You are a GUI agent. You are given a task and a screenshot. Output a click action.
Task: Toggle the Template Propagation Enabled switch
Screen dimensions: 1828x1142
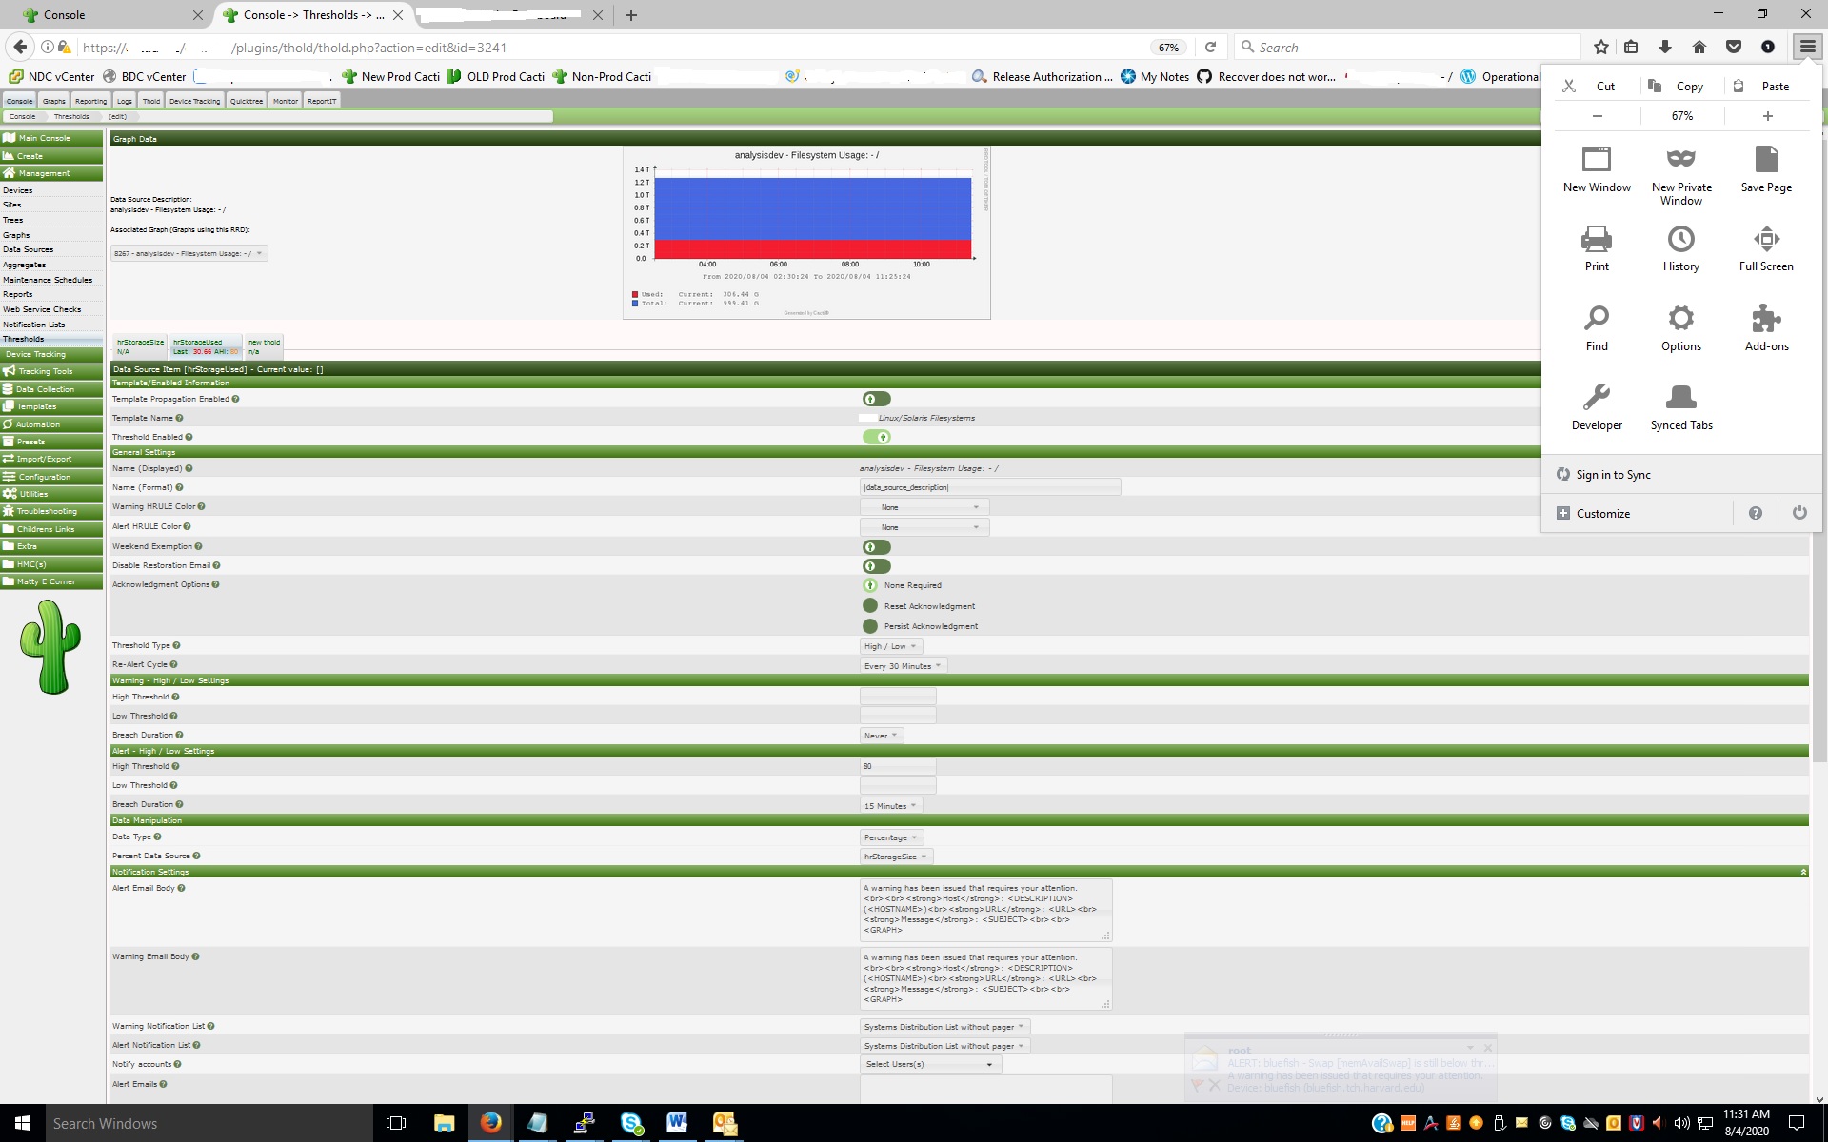pos(874,399)
